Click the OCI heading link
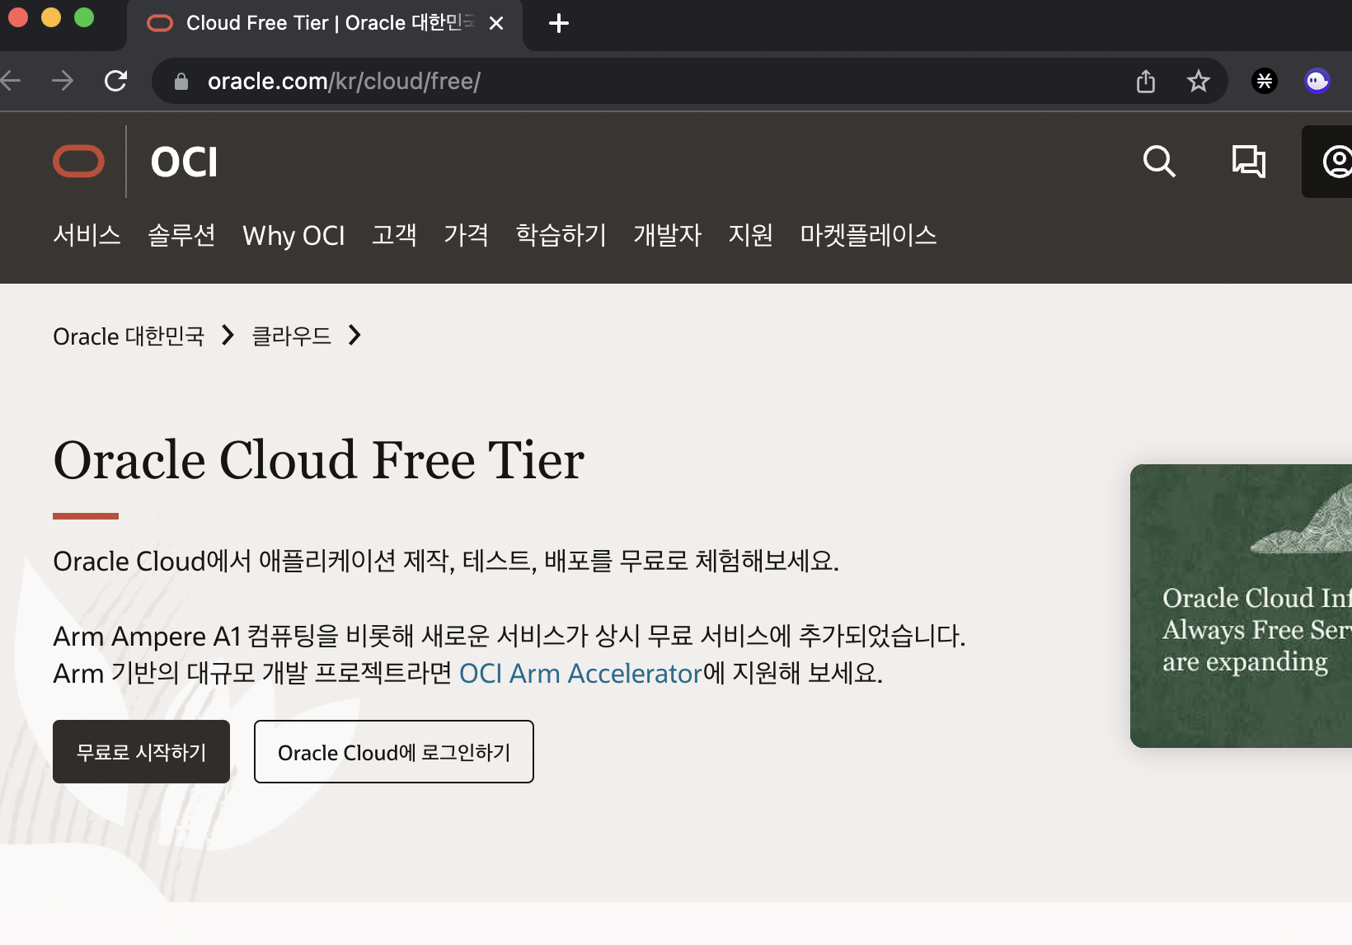 (185, 162)
